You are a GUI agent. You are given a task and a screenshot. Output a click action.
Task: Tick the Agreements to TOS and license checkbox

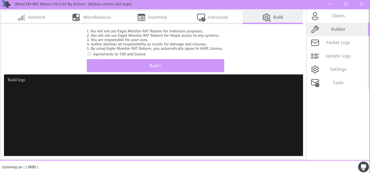click(x=89, y=54)
